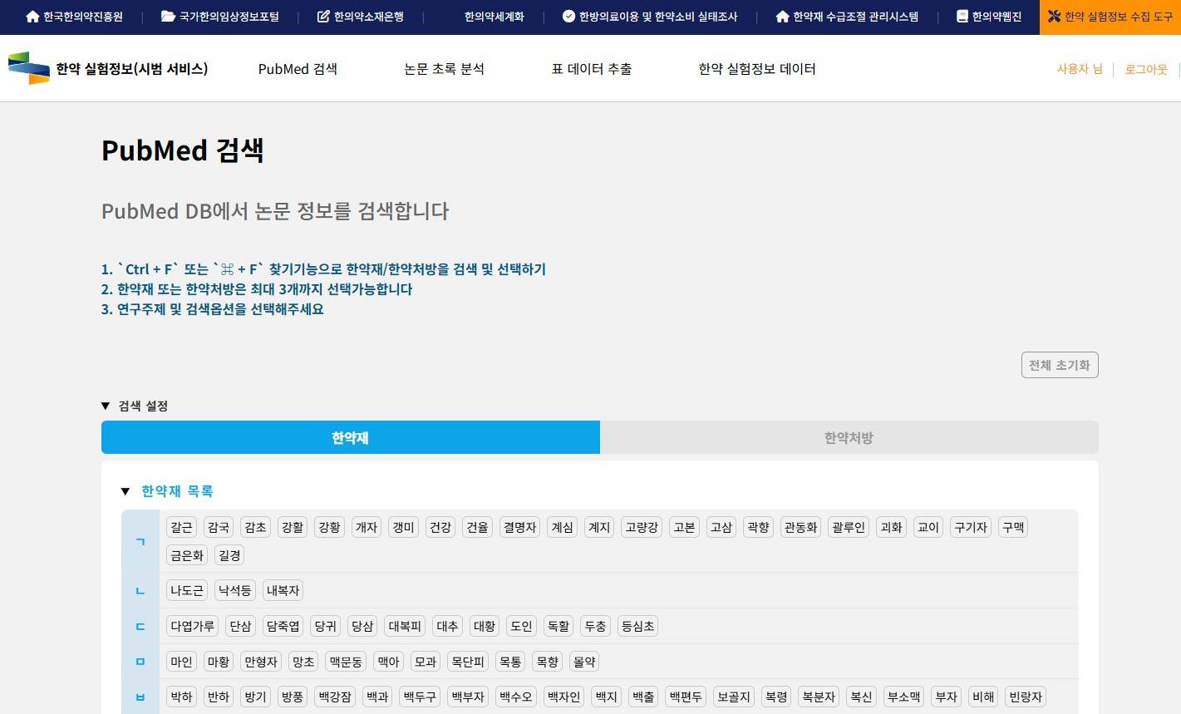Click the 로그아웃 link
The image size is (1181, 714).
(1146, 69)
